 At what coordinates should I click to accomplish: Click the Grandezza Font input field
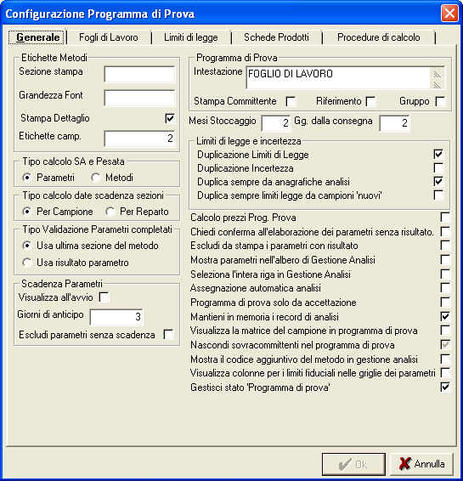point(139,98)
